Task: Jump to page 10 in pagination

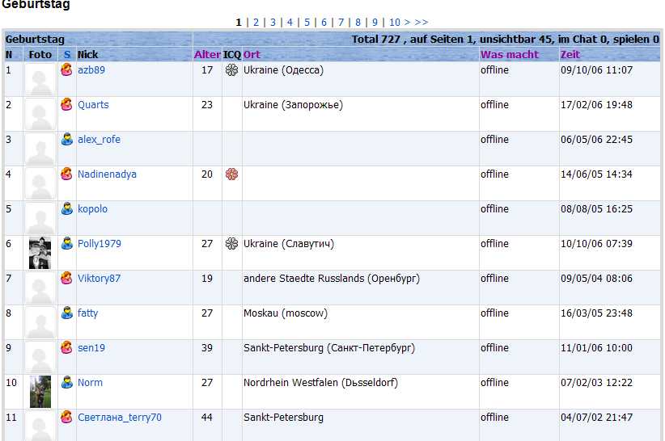Action: pyautogui.click(x=394, y=23)
